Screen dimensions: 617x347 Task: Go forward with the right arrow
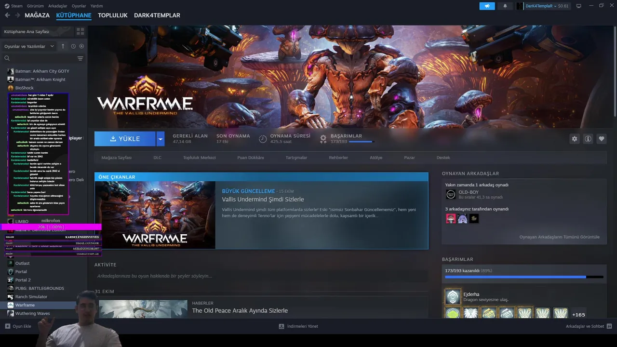(17, 15)
